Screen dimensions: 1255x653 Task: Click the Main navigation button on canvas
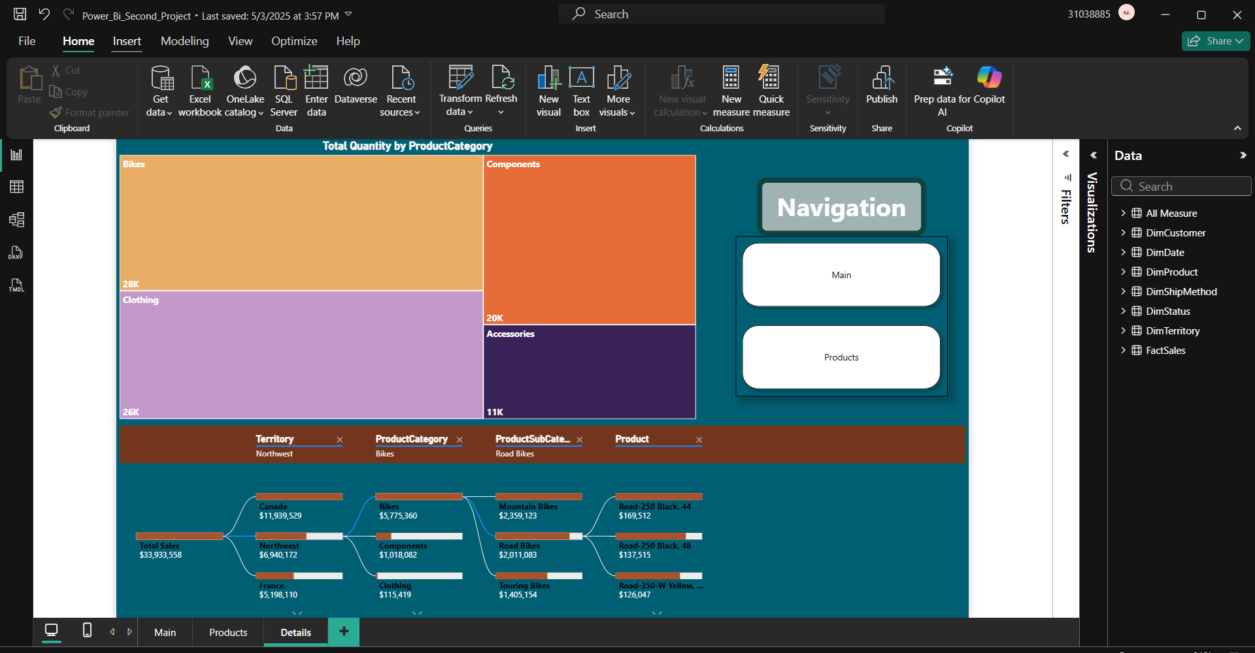point(841,274)
